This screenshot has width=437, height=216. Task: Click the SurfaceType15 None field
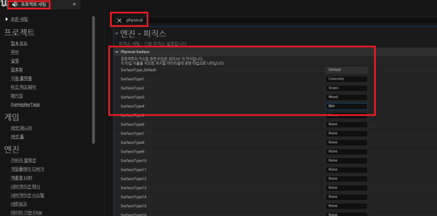346,206
